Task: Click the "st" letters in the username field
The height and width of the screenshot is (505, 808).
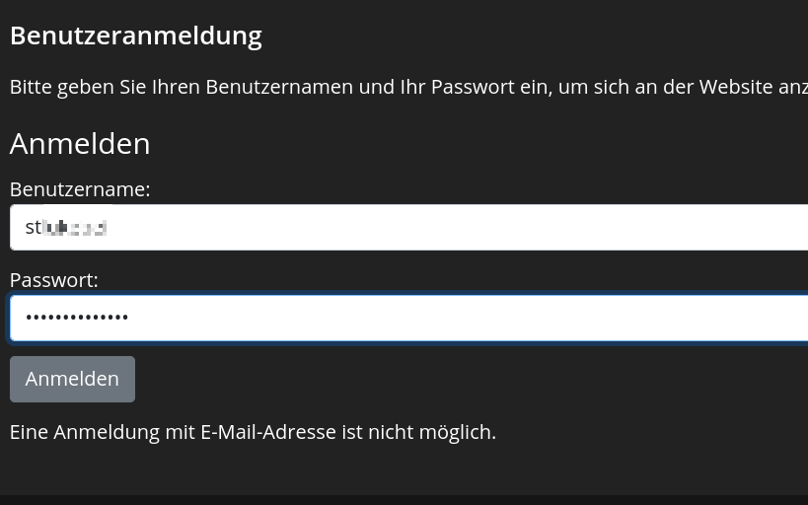Action: coord(34,228)
